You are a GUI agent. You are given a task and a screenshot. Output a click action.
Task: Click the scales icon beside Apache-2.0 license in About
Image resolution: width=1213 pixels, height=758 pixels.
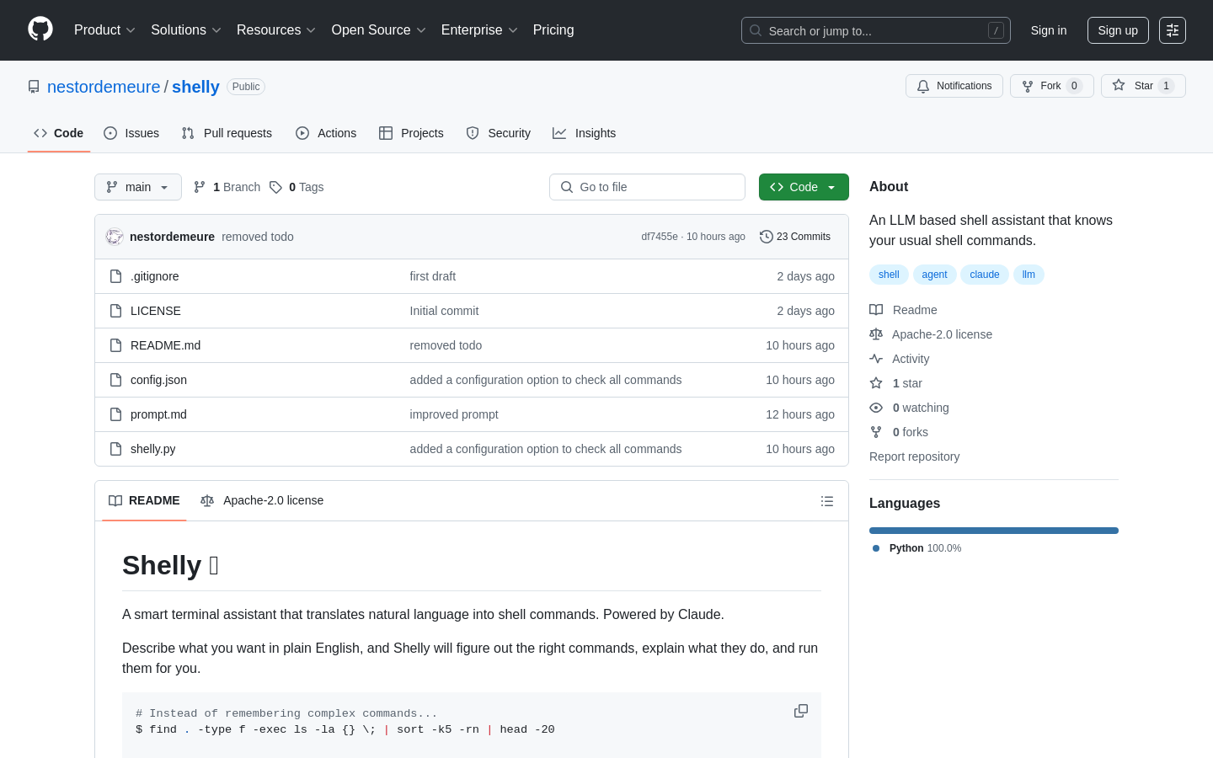876,334
